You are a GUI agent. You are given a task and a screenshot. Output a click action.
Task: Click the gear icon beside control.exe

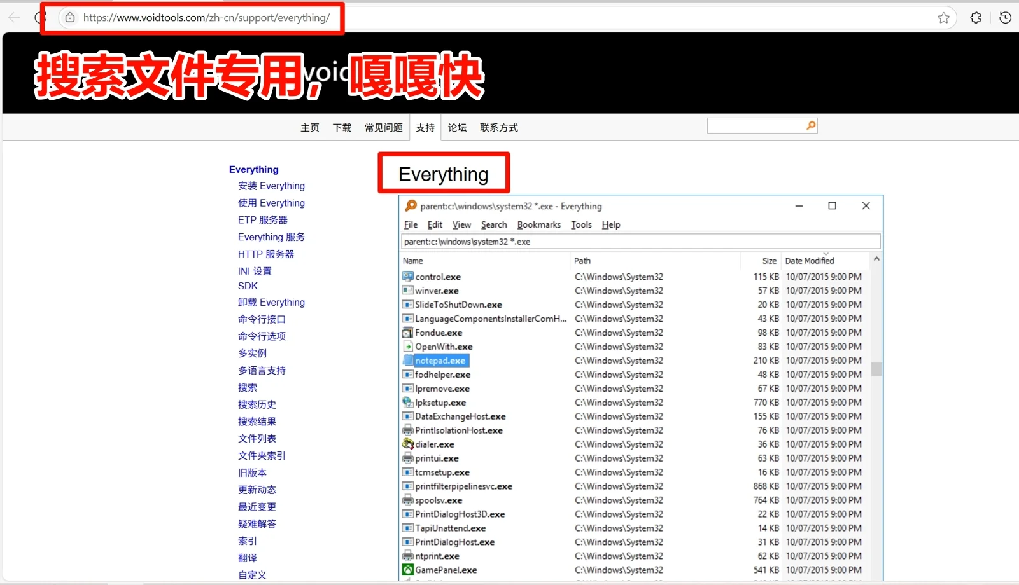click(408, 276)
